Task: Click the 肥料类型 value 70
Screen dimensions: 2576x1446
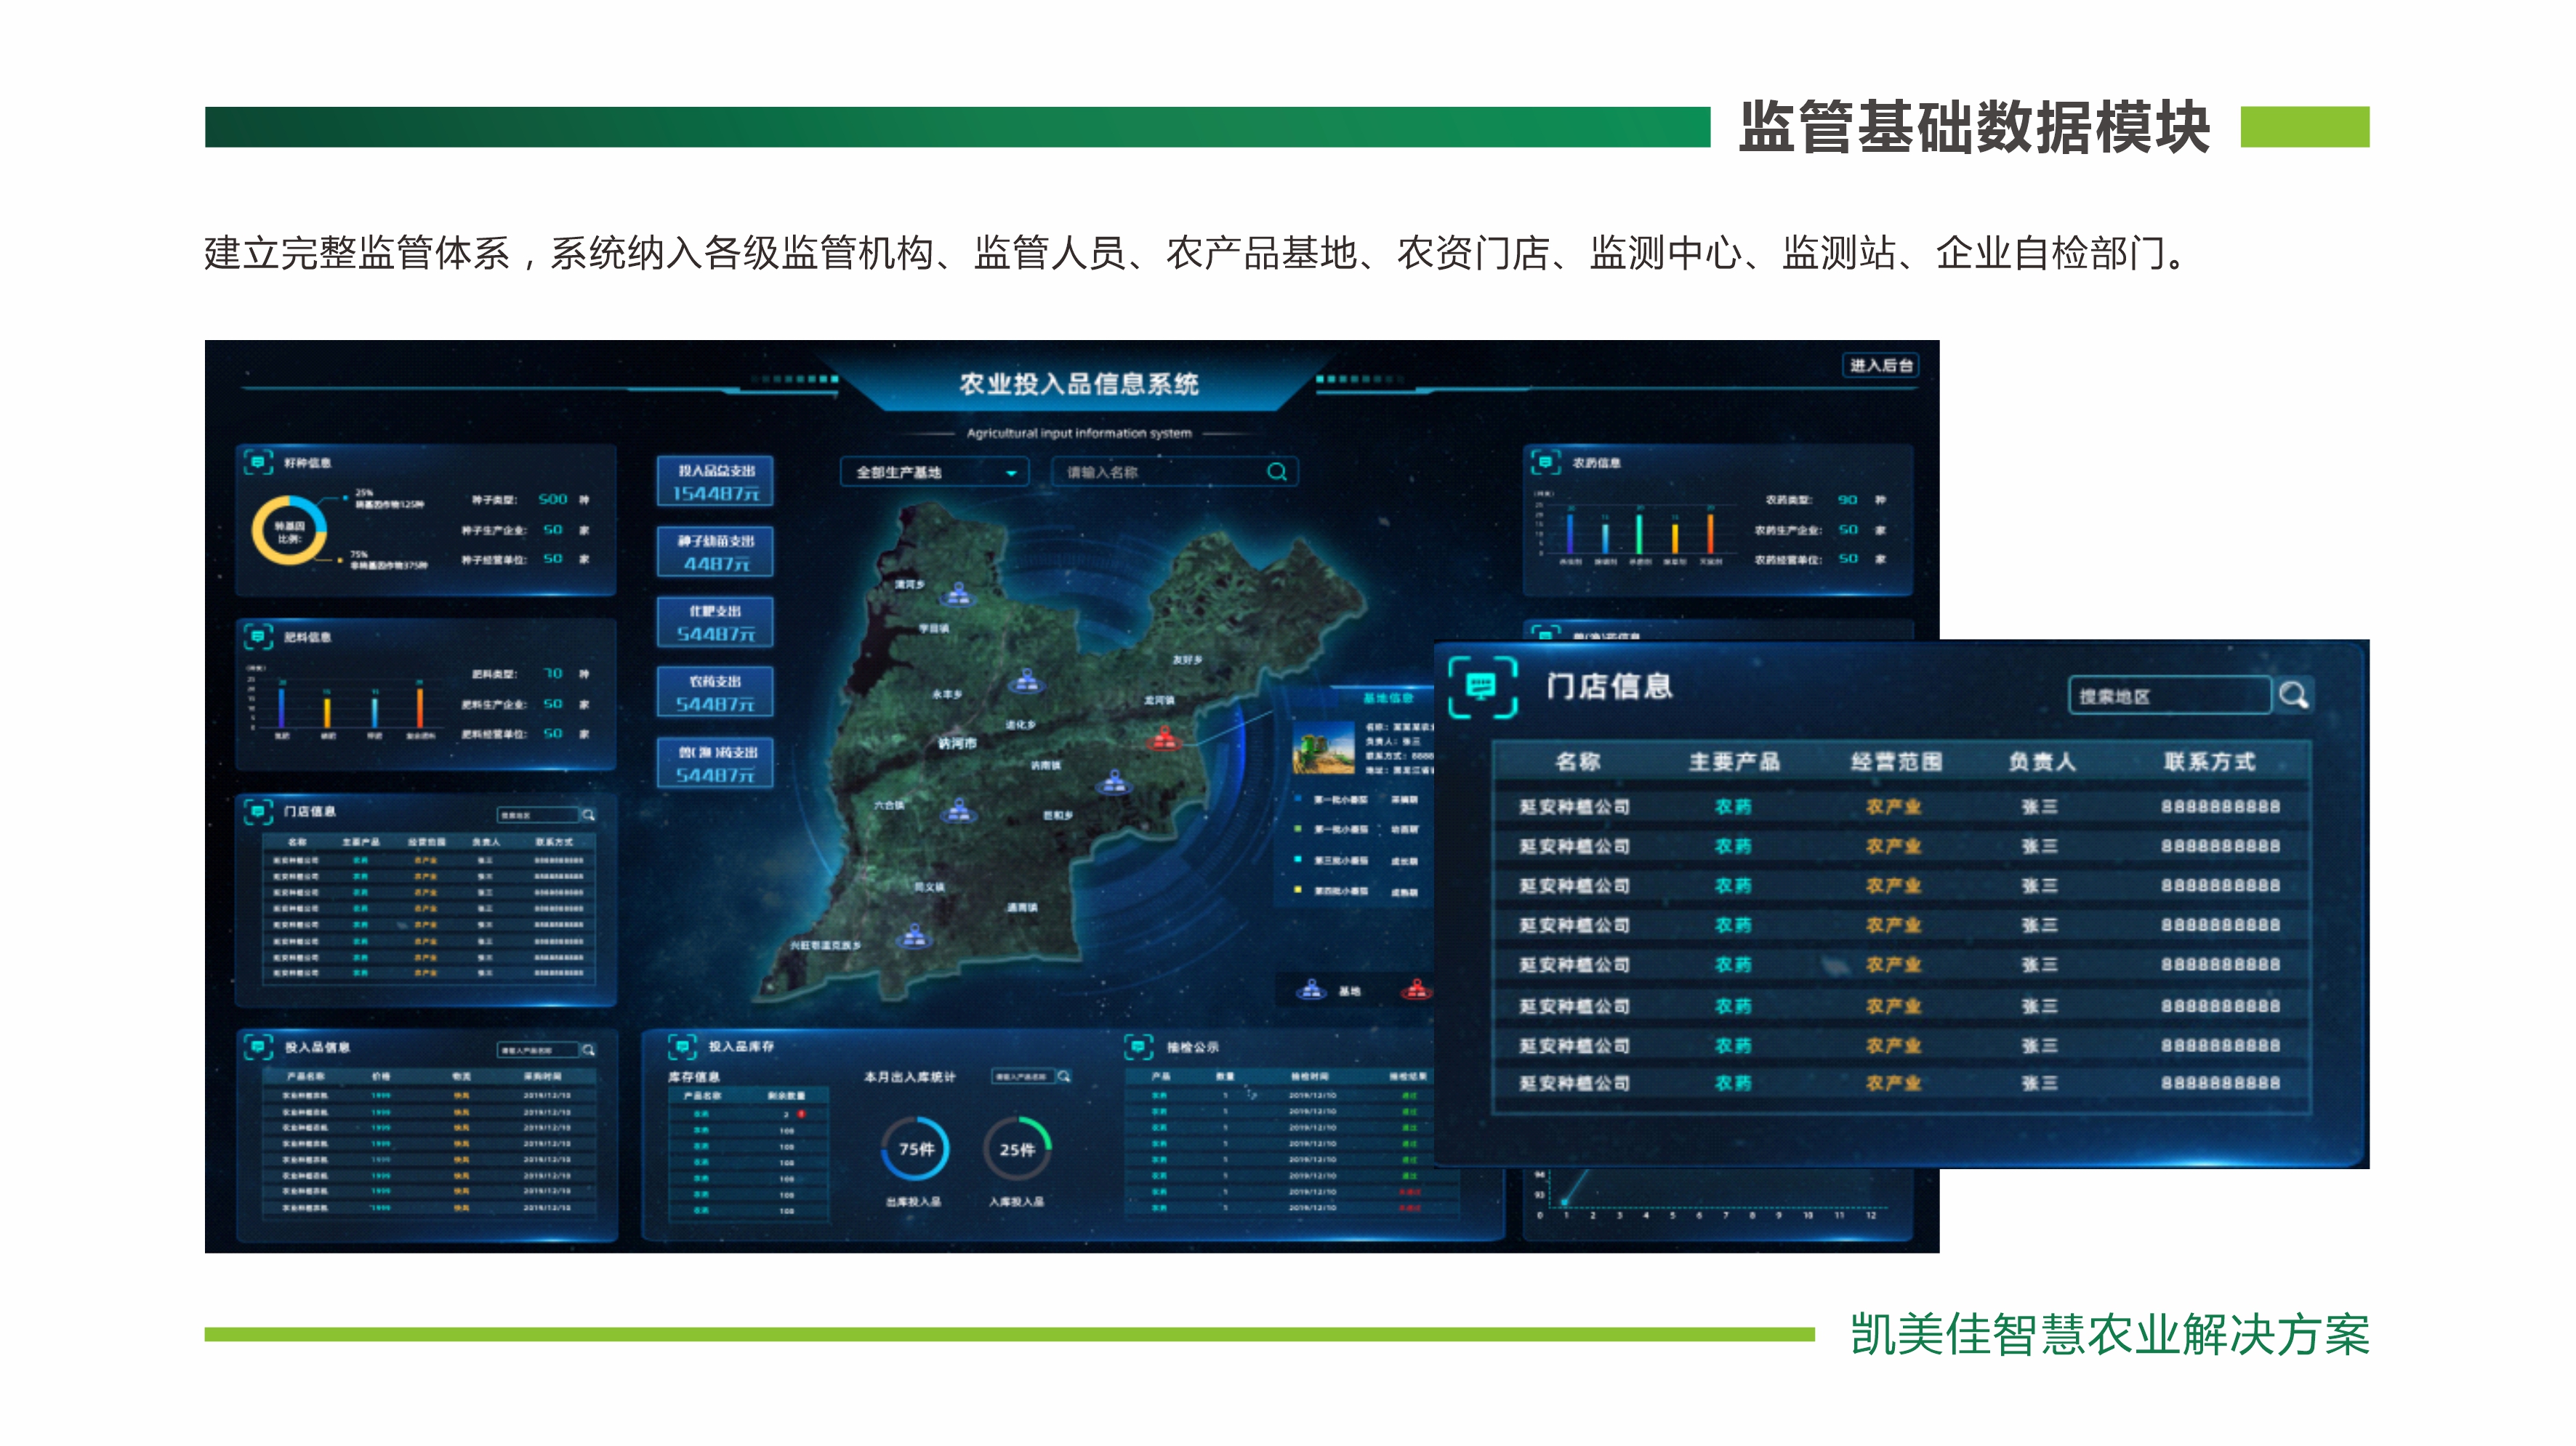Action: coord(553,674)
